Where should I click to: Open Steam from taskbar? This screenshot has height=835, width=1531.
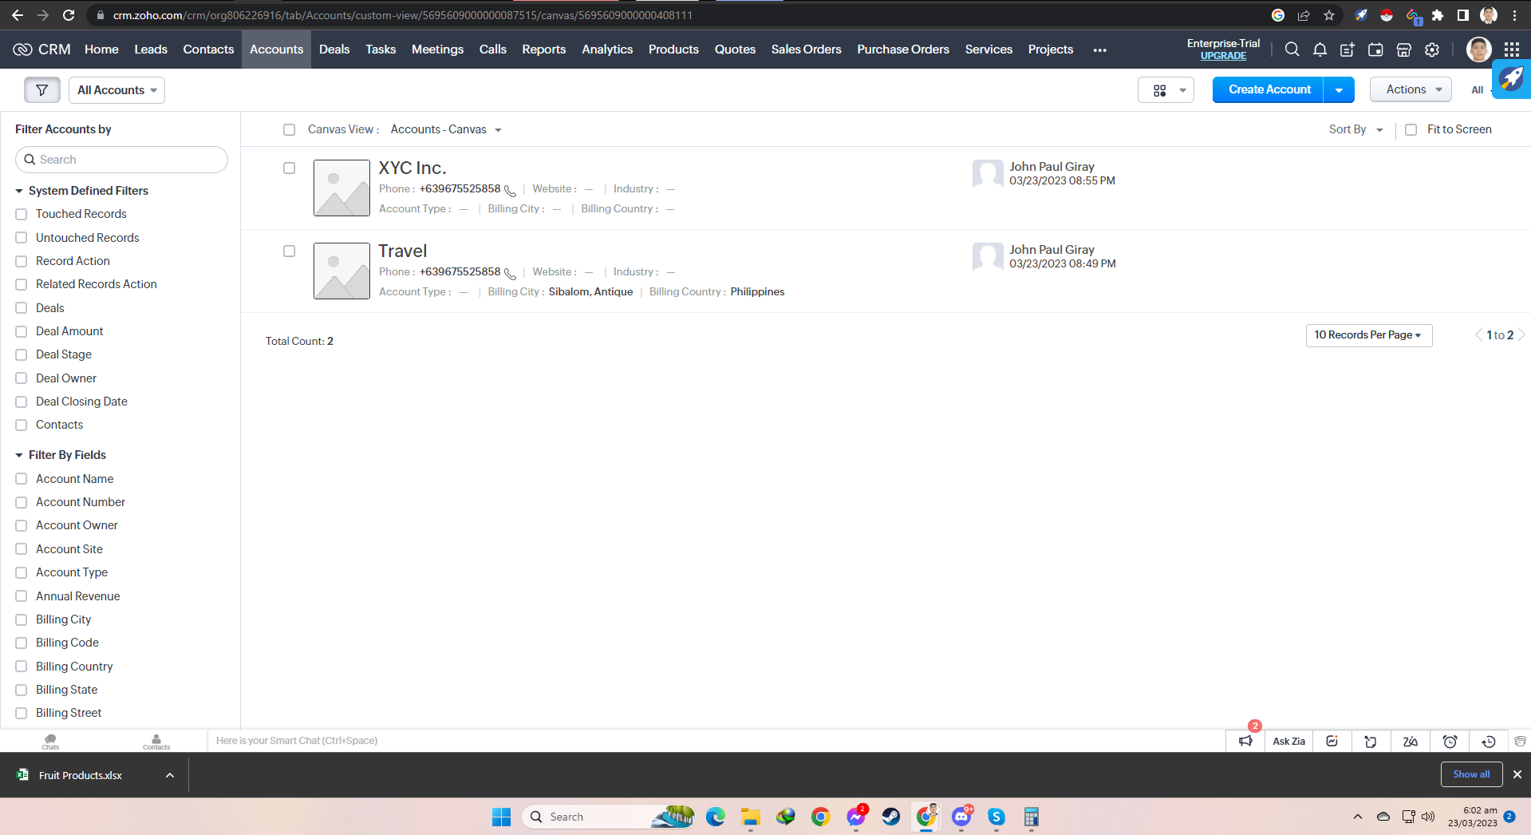point(891,817)
